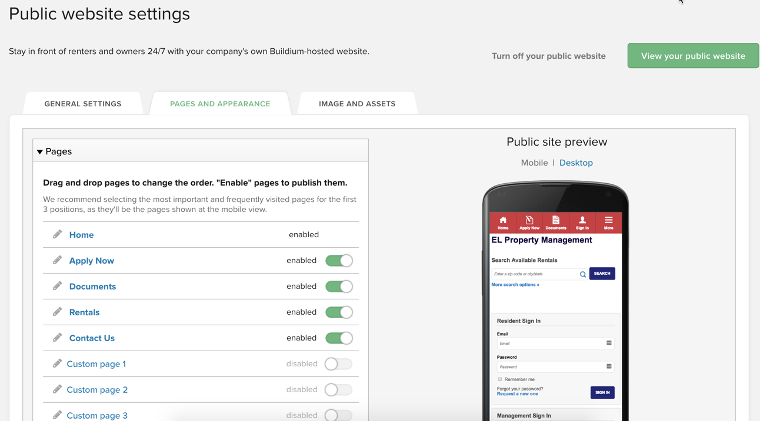760x421 pixels.
Task: Switch to the General Settings tab
Action: coord(82,103)
